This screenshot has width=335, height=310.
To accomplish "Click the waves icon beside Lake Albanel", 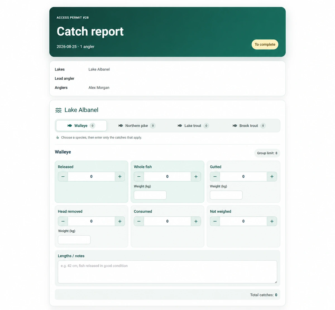I will pyautogui.click(x=58, y=110).
